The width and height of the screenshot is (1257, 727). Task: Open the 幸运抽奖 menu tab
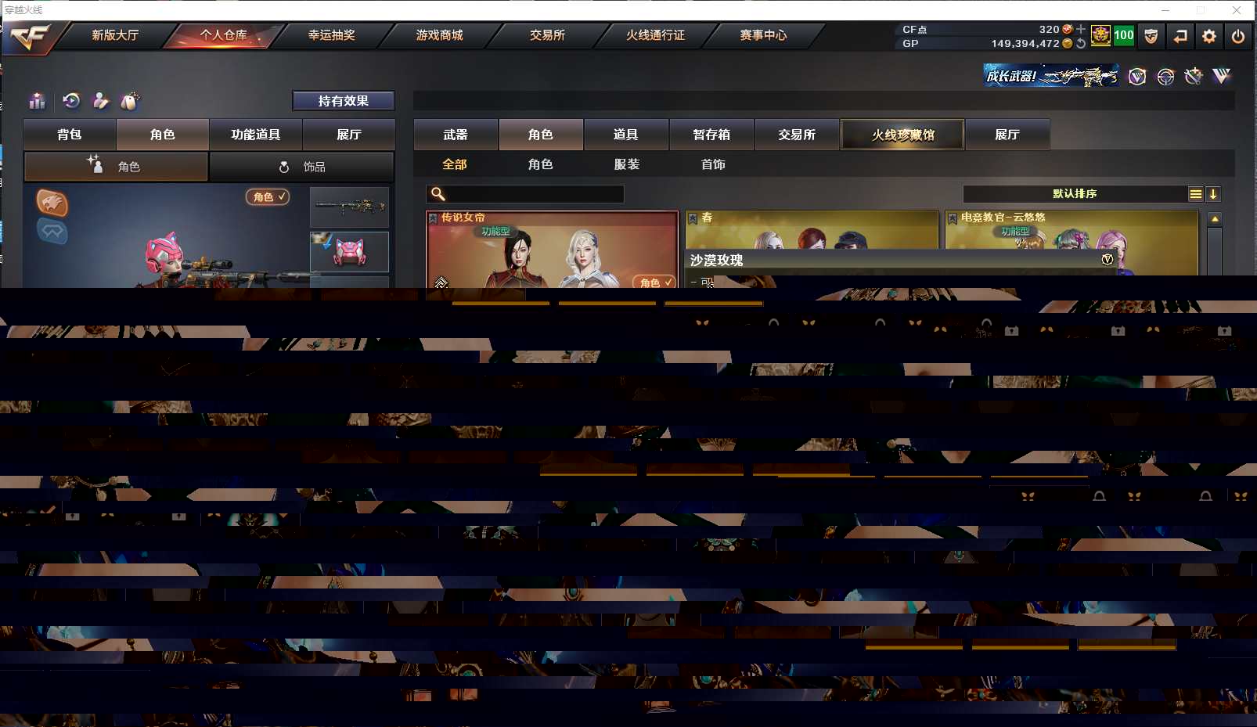(331, 35)
